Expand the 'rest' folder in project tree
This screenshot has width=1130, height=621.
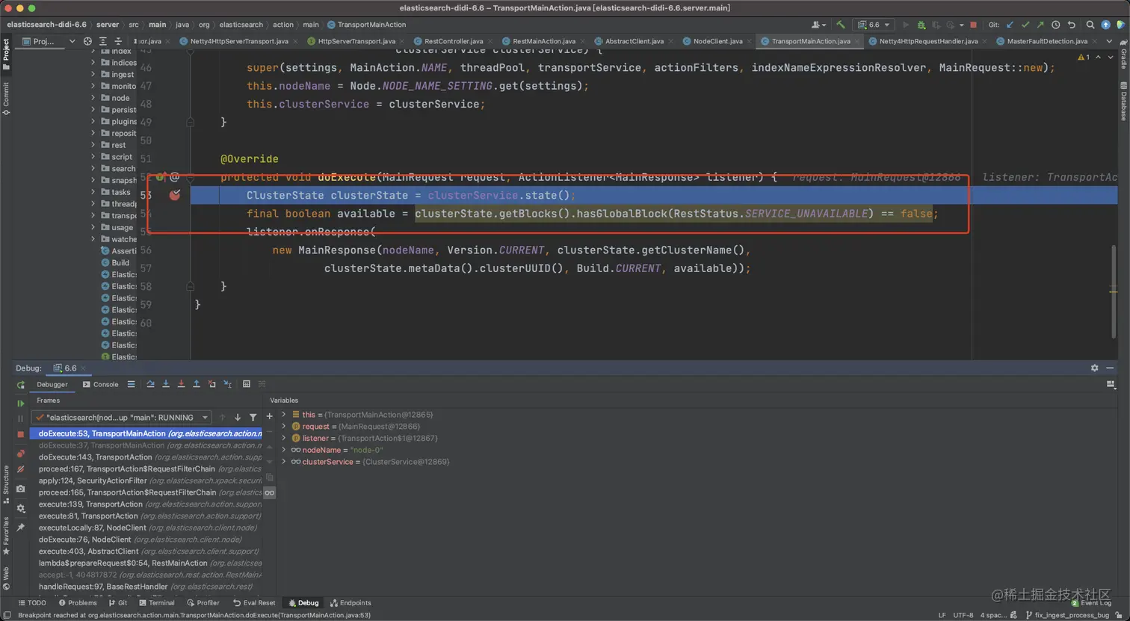tap(93, 145)
